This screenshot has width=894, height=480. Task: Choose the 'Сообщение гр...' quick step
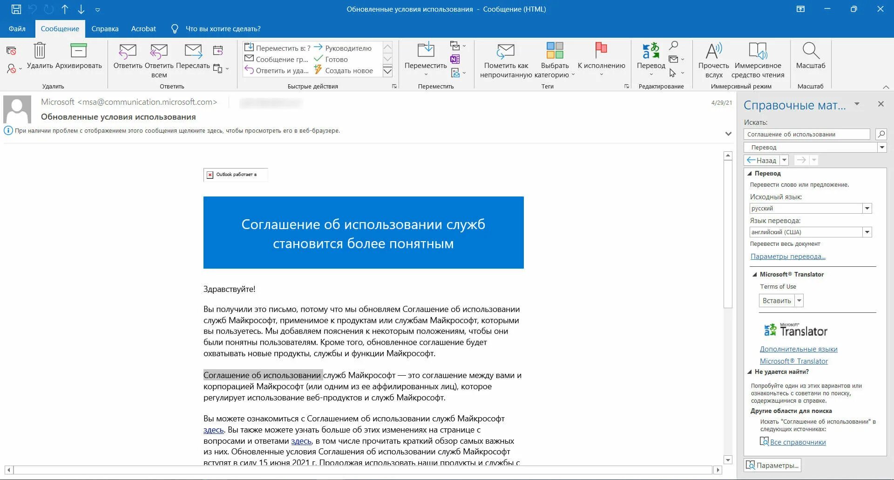tap(277, 59)
